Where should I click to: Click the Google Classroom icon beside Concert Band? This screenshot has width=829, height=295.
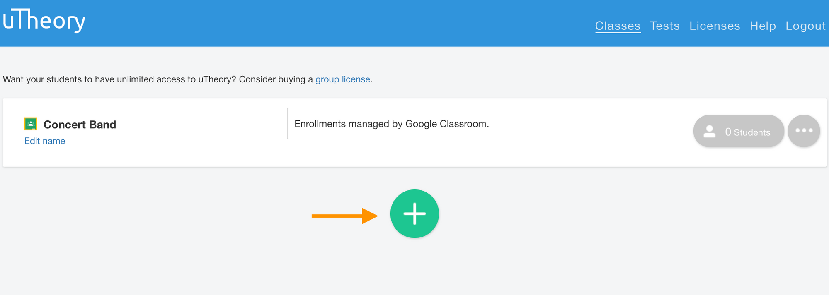[x=31, y=124]
